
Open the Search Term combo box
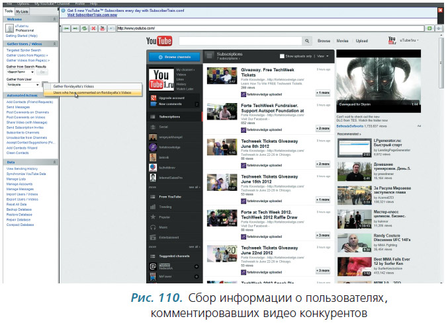tap(21, 72)
